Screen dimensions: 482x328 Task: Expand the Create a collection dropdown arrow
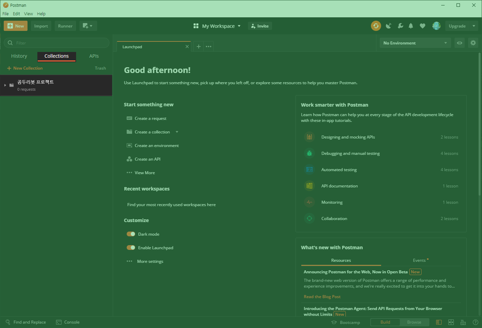click(x=177, y=132)
